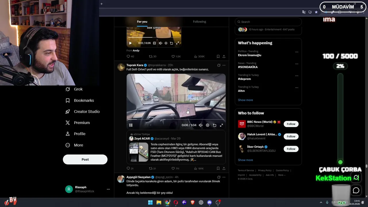
Task: Show more under What's happening
Action: (246, 100)
